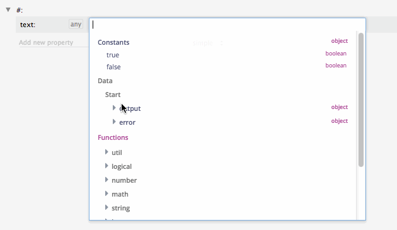Select the 'number' function category
The width and height of the screenshot is (397, 230).
pyautogui.click(x=124, y=180)
